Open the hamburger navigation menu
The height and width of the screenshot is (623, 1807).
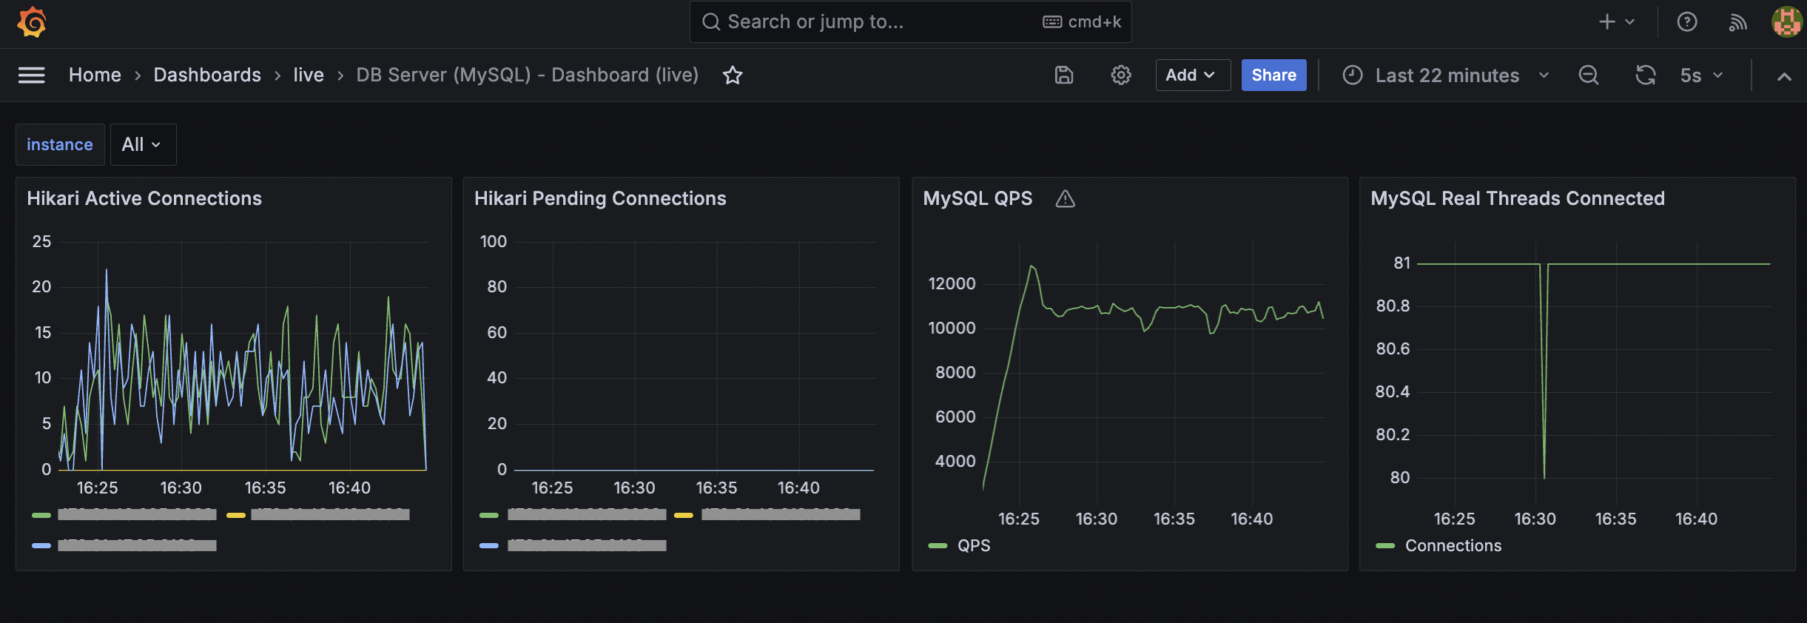click(x=31, y=75)
